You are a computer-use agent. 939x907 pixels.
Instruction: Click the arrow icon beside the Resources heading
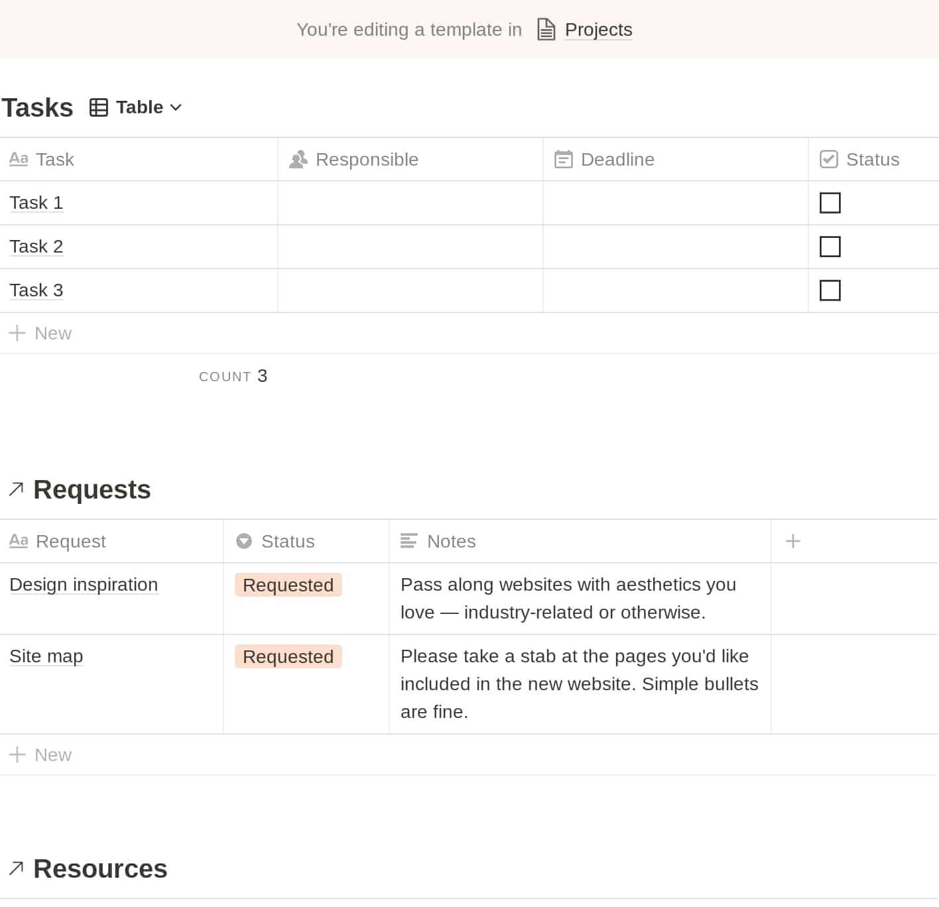click(x=16, y=867)
